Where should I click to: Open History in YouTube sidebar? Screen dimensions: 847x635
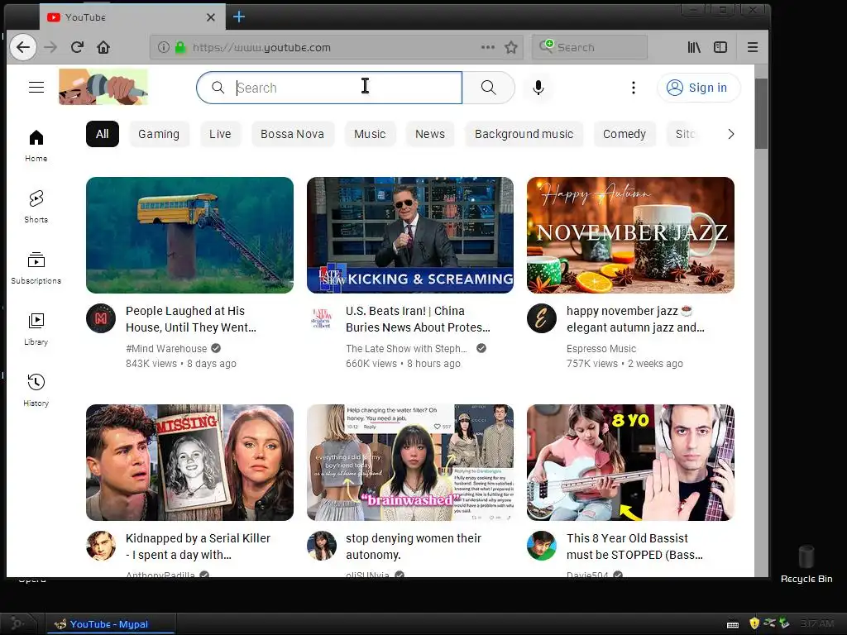(x=36, y=390)
